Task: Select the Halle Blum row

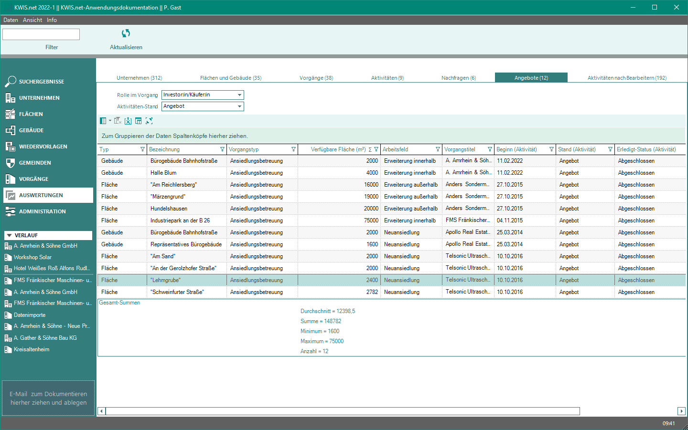Action: [x=391, y=173]
